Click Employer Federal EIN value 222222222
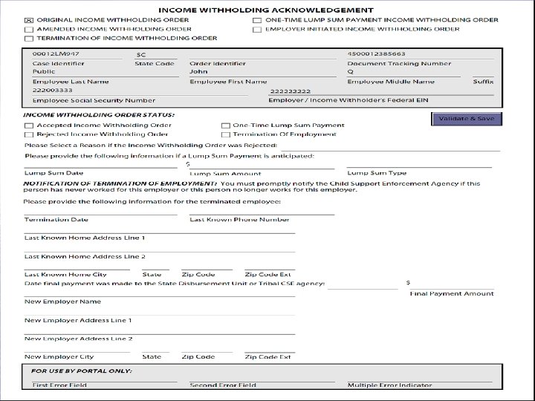 coord(291,91)
